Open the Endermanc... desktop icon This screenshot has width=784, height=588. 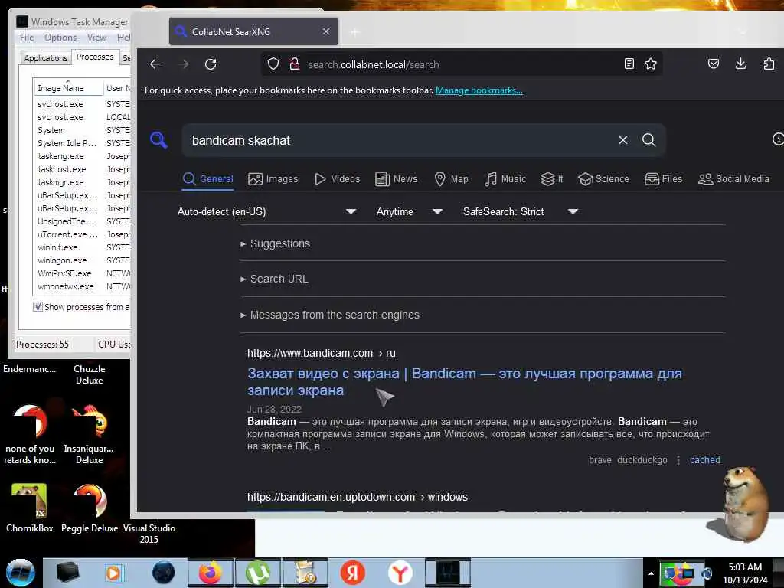pyautogui.click(x=30, y=369)
